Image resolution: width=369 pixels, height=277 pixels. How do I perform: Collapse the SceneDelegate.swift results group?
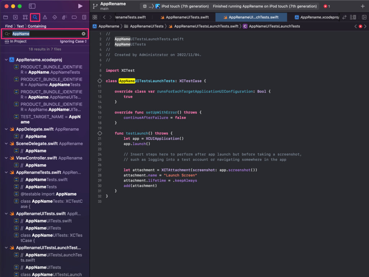[6, 143]
